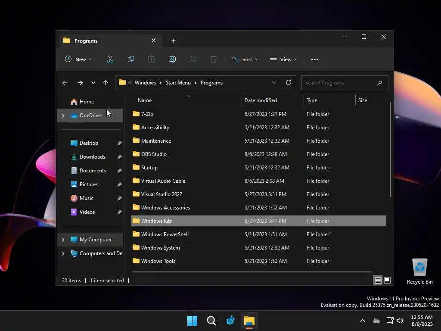Open the New dropdown menu
Viewport: 441px width, 331px height.
[x=78, y=59]
